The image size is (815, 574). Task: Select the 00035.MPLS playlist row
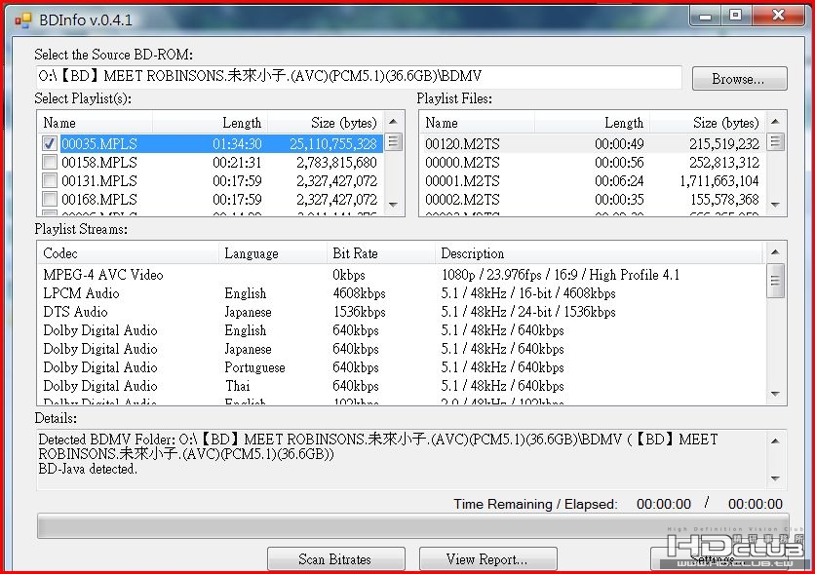(x=211, y=143)
